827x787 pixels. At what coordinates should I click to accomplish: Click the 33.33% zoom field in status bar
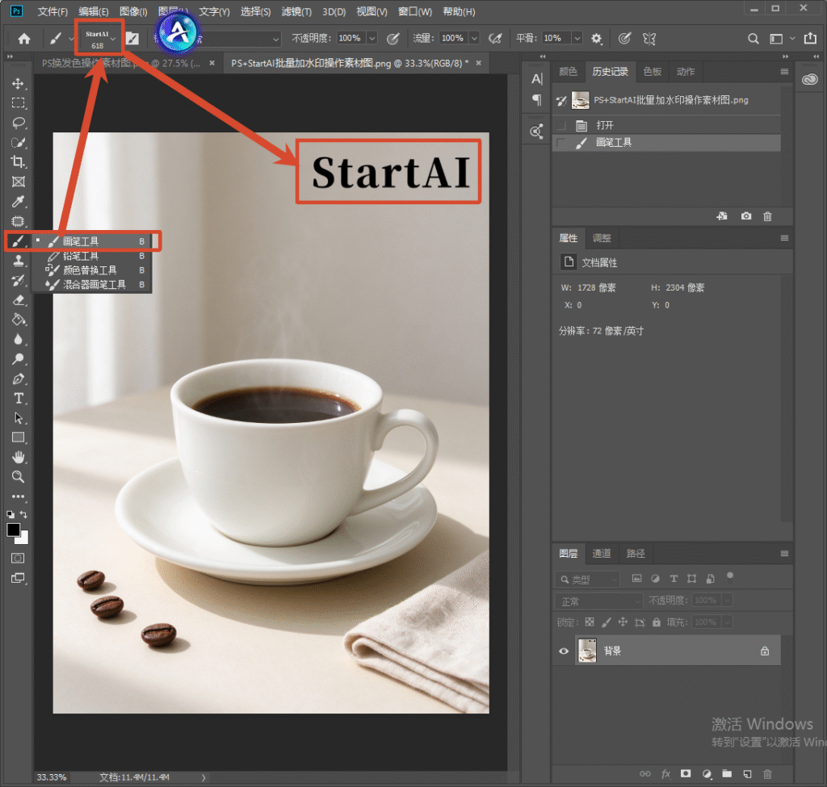pyautogui.click(x=52, y=777)
